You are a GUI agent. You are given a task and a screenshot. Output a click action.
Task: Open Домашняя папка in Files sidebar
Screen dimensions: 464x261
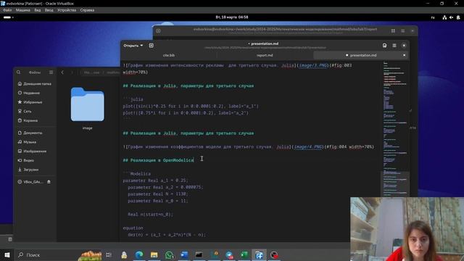(35, 84)
